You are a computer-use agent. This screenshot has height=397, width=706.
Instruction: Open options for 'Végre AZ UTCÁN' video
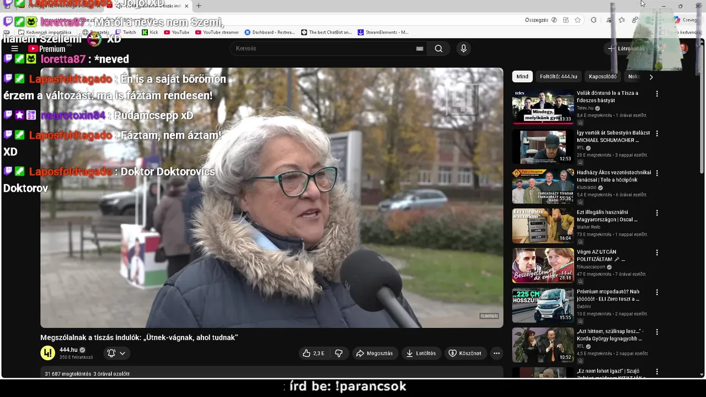[657, 253]
